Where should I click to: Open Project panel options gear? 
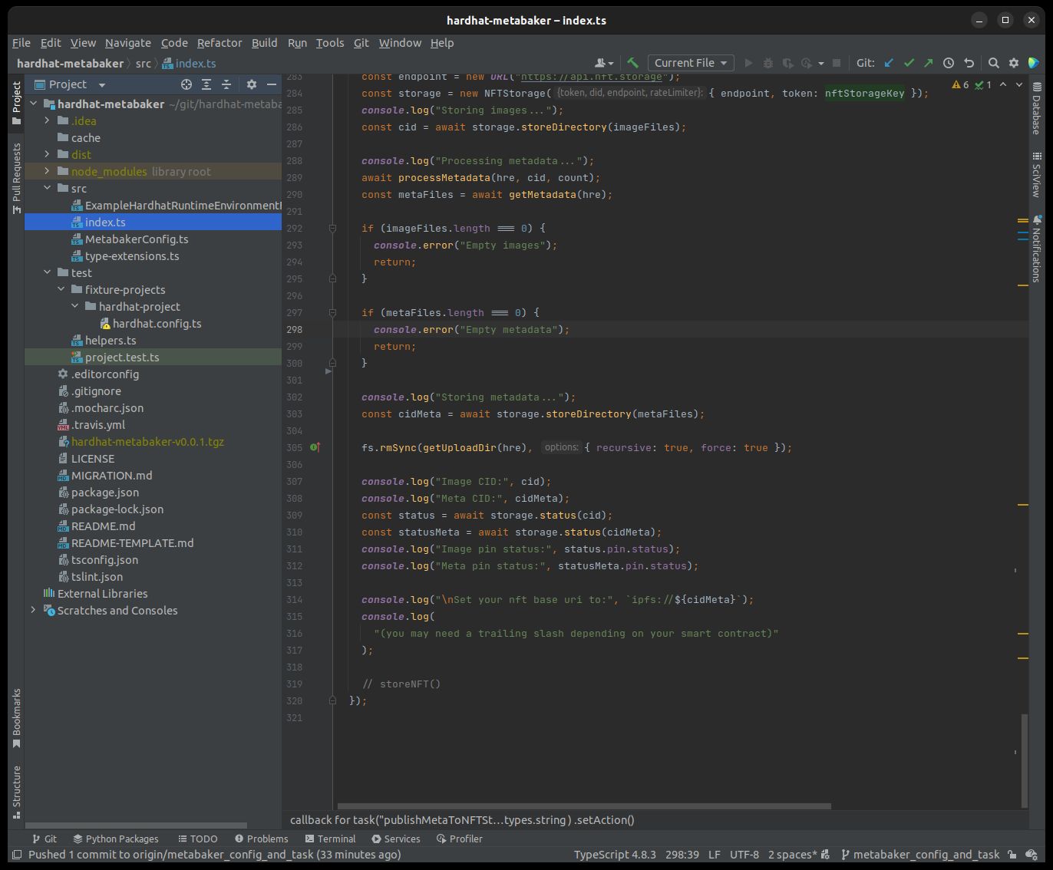(x=251, y=84)
